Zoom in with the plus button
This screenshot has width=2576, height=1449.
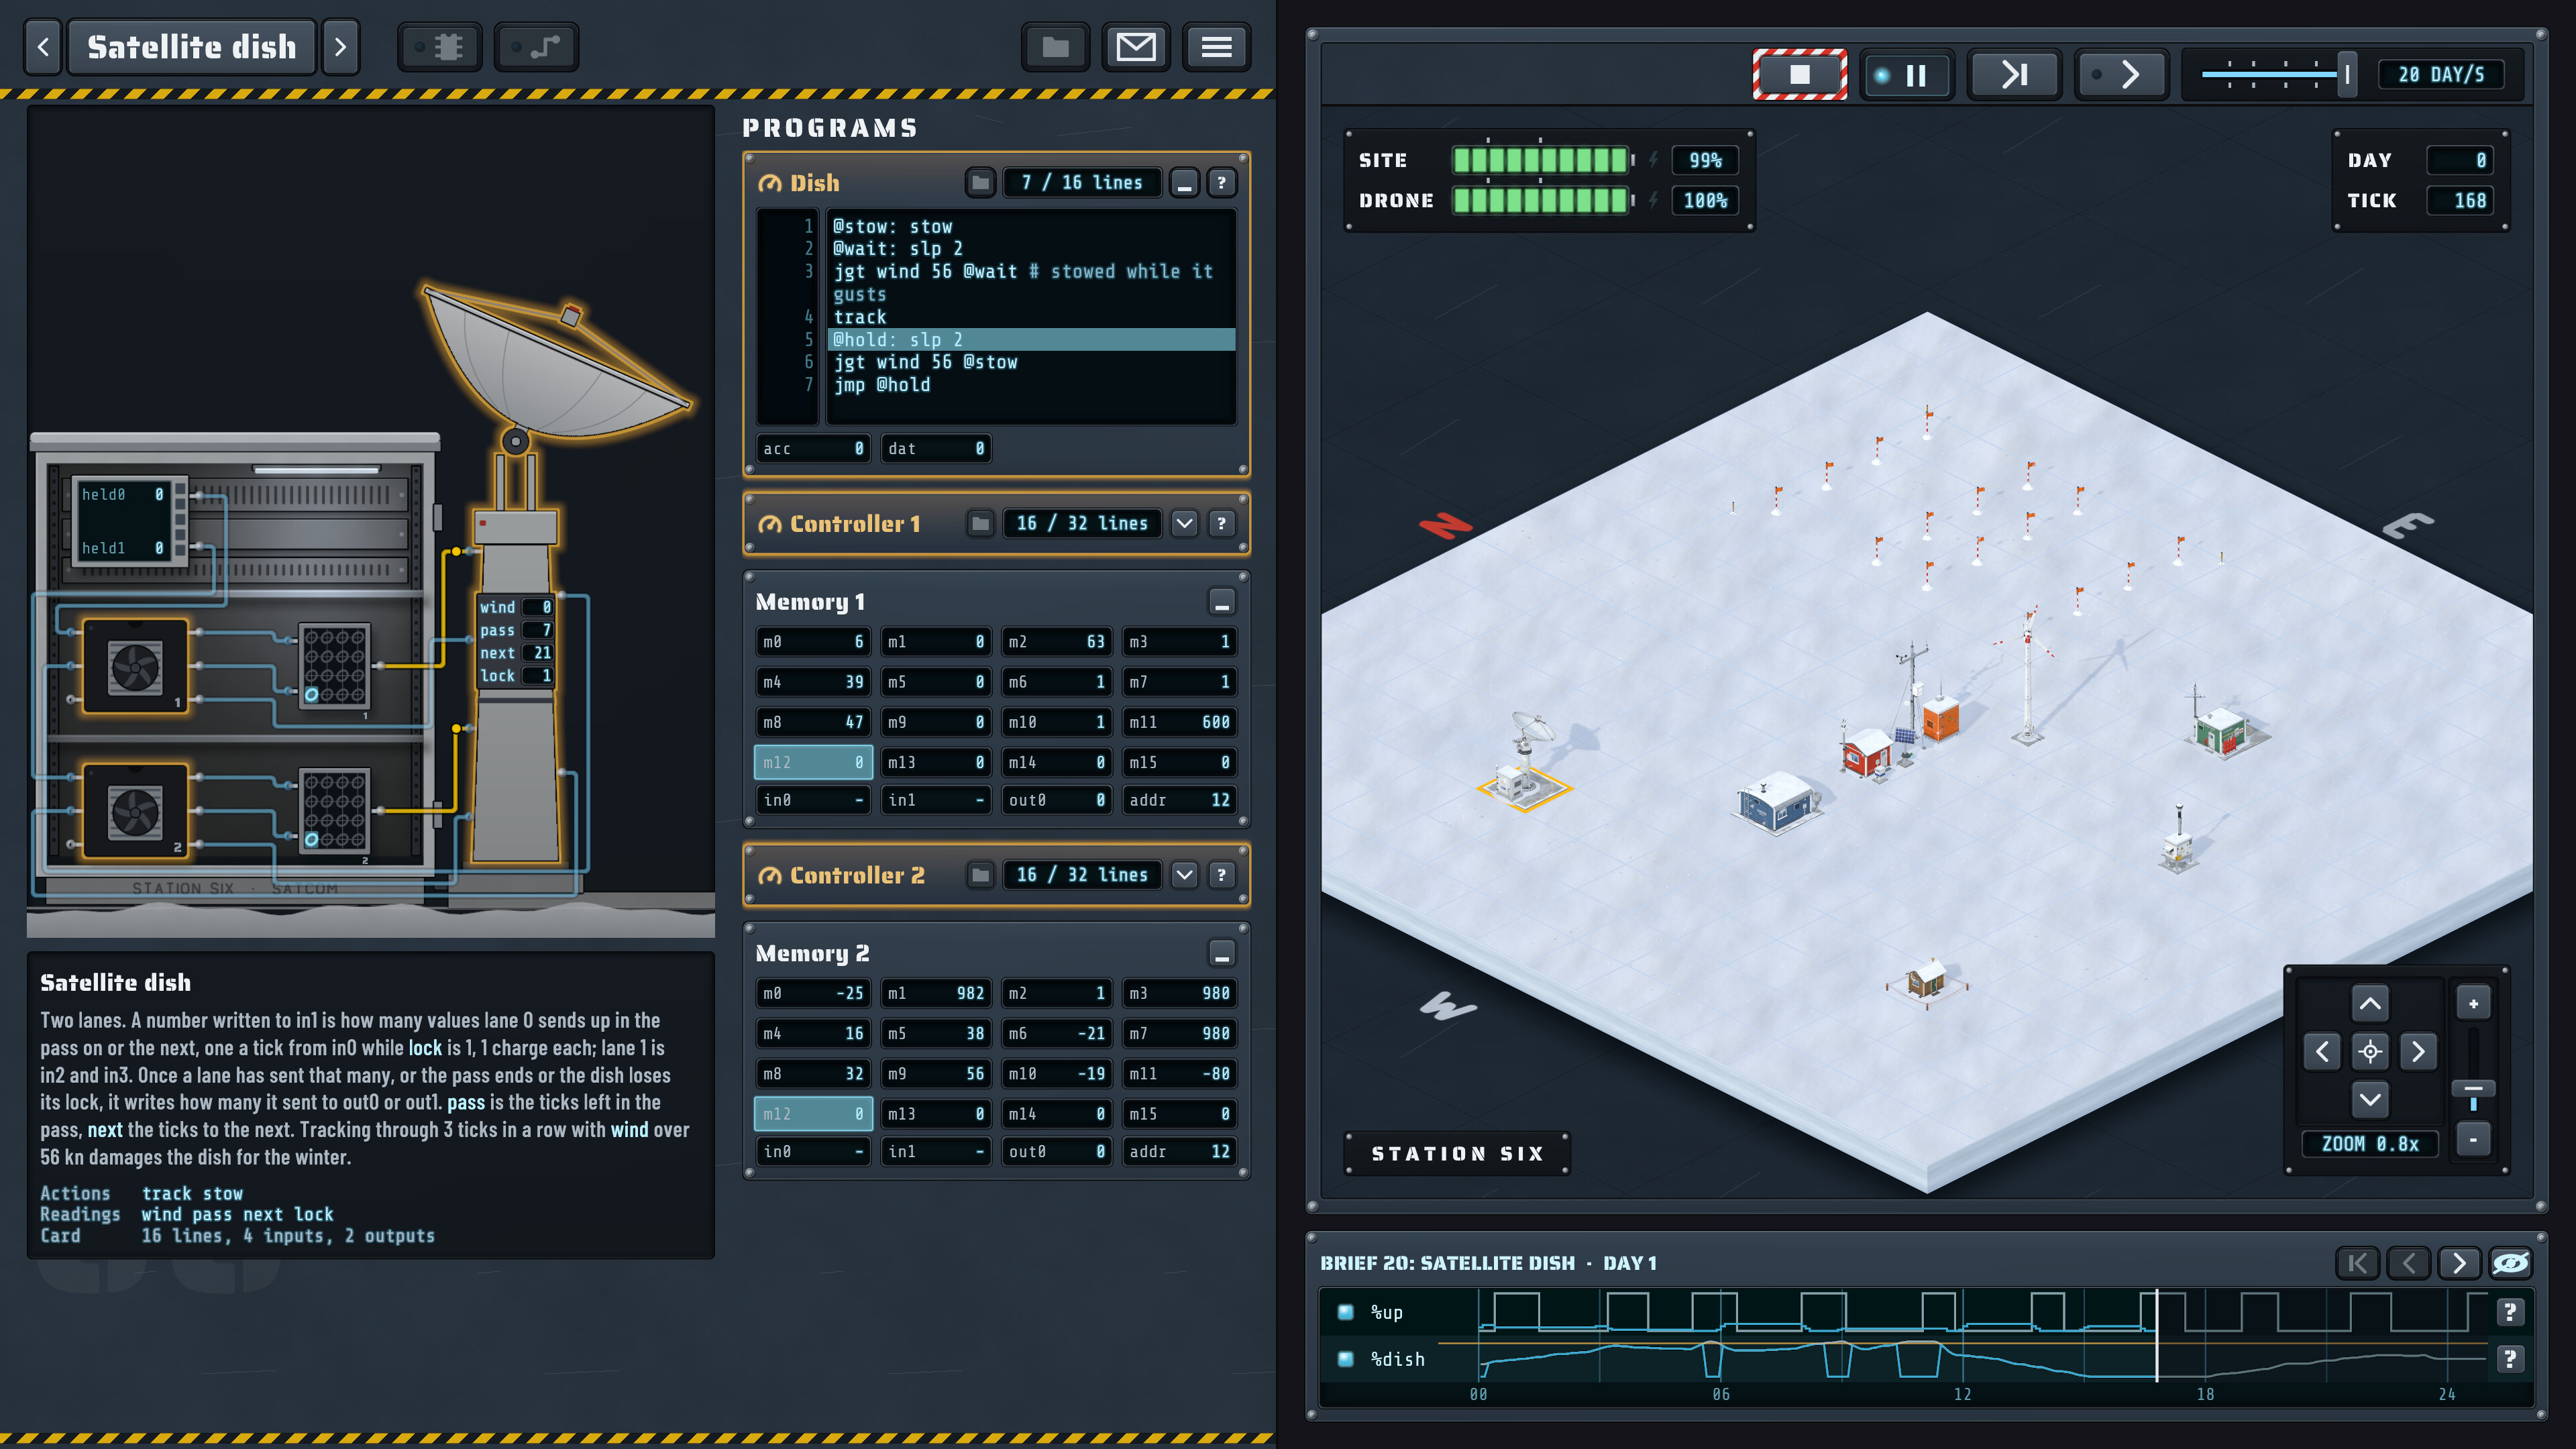click(2473, 1003)
